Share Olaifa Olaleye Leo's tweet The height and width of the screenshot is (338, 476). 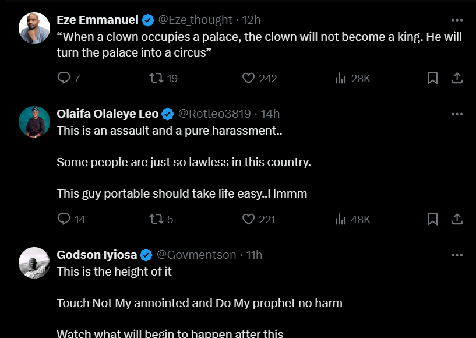tap(457, 219)
